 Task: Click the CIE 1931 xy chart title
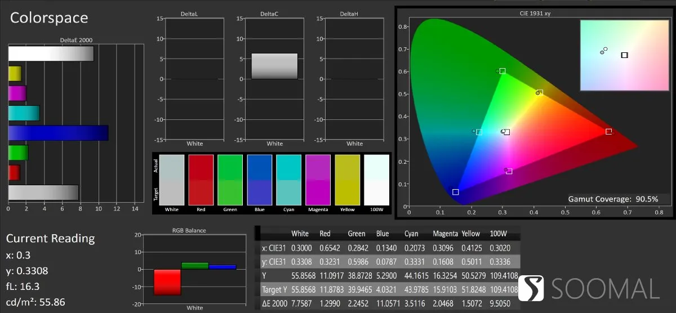(535, 13)
